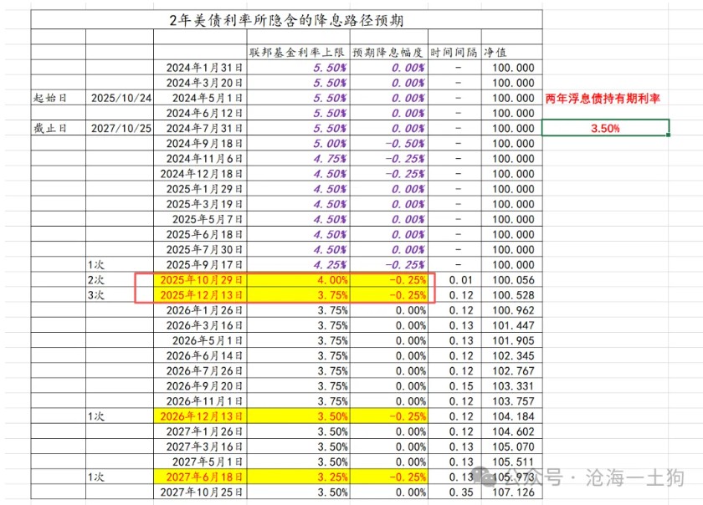Screen dimensions: 703x505
Task: Select the date cell 2024年9月18日
Action: click(x=200, y=143)
